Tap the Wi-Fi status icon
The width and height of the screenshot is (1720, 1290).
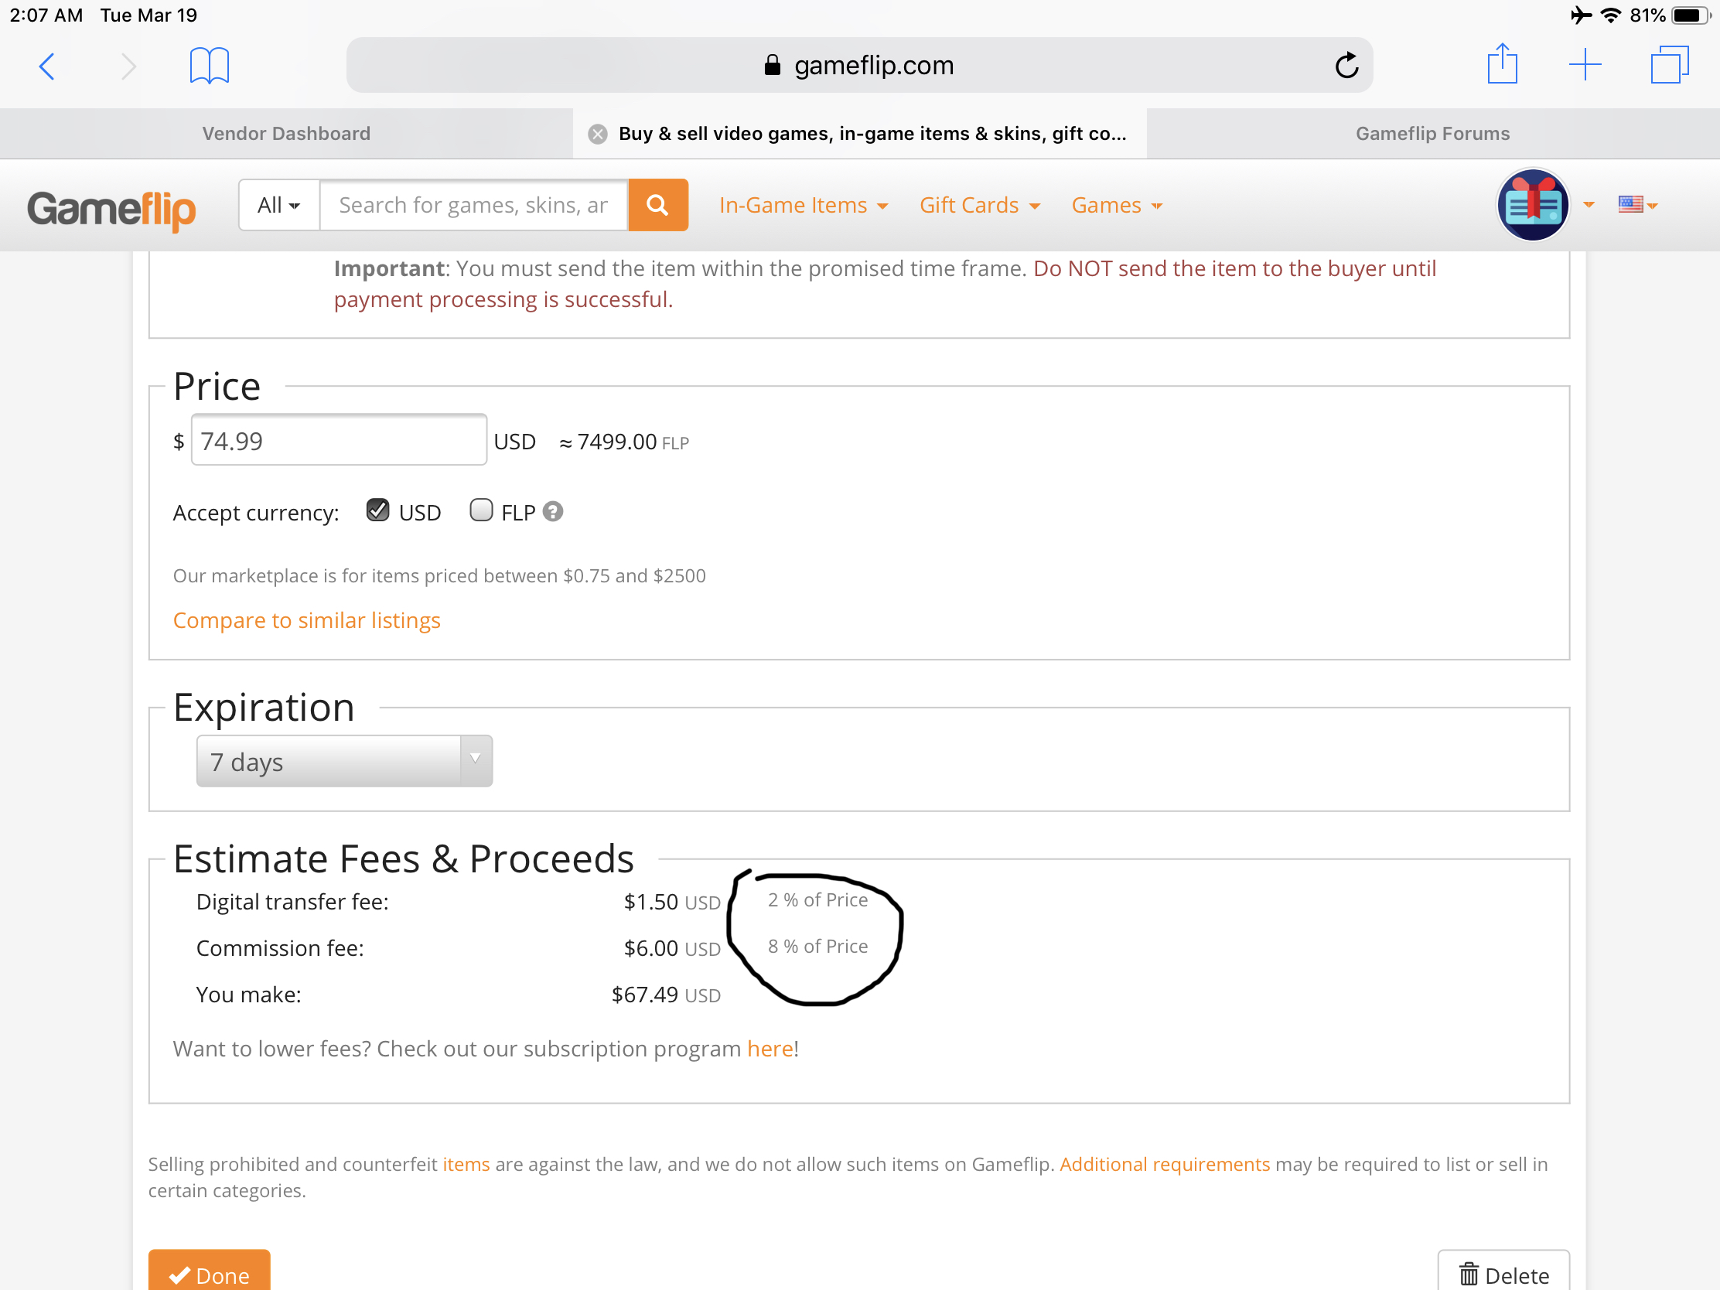click(1611, 15)
